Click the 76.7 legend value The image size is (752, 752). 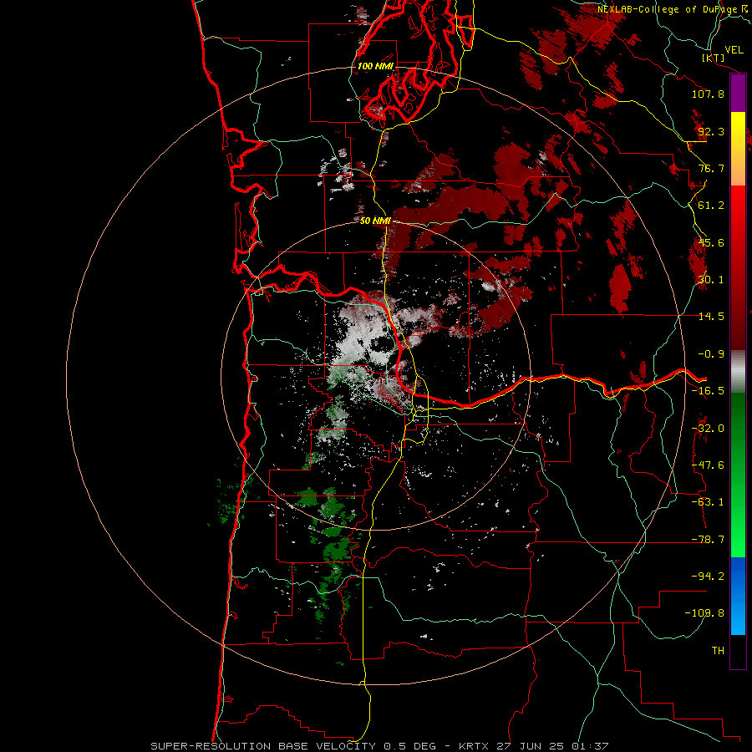click(x=711, y=168)
